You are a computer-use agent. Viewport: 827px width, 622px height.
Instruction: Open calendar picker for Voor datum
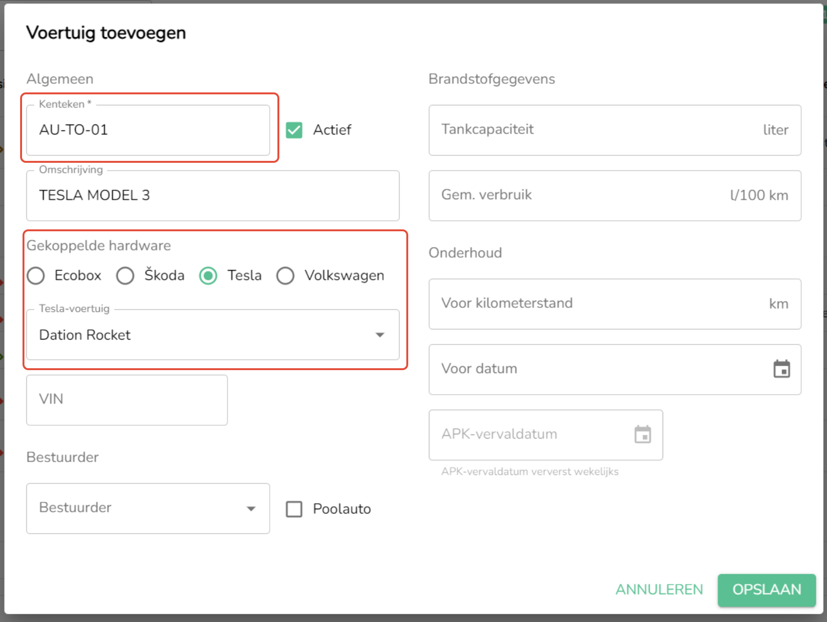(x=781, y=369)
